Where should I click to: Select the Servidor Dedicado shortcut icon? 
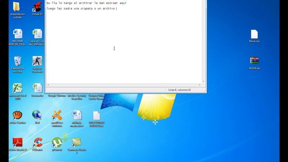[37, 61]
